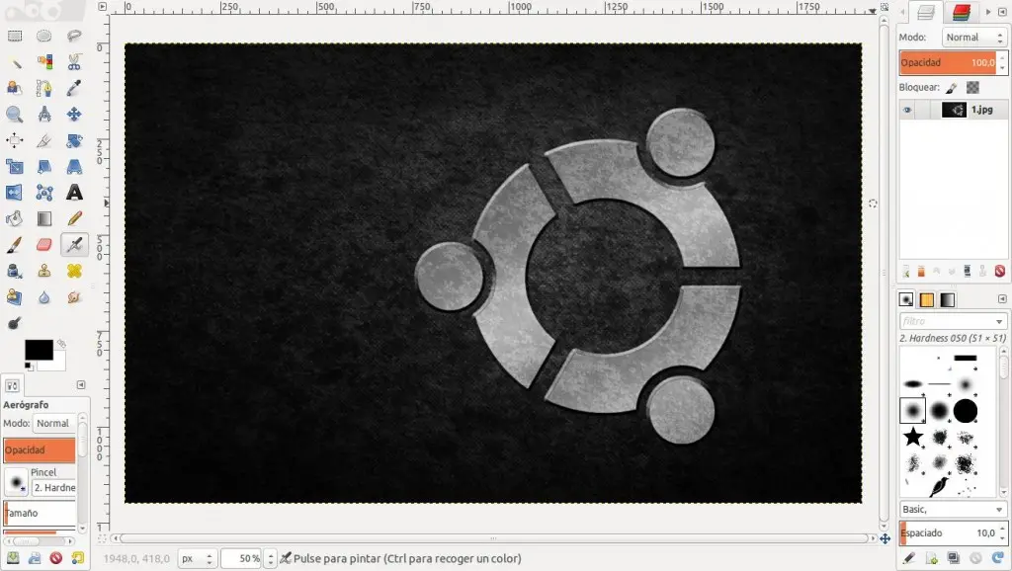Select the Fuzzy Select magic wand tool
Screen dimensions: 1012x571
[x=14, y=62]
